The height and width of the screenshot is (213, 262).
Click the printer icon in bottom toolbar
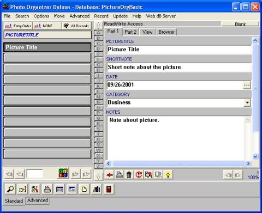[47, 189]
